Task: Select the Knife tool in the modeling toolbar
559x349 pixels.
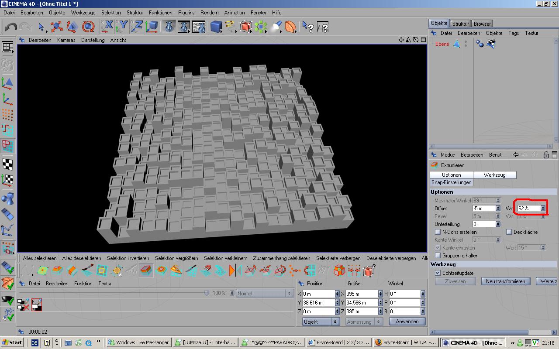Action: pyautogui.click(x=191, y=271)
